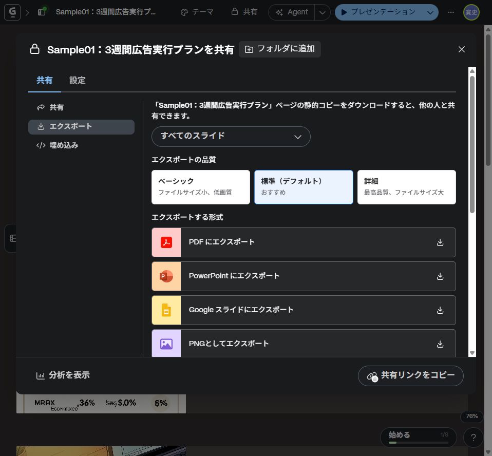The height and width of the screenshot is (456, 492).
Task: Expand the Agent dropdown arrow
Action: (x=322, y=12)
